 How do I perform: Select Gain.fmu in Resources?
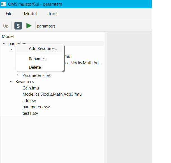click(31, 88)
